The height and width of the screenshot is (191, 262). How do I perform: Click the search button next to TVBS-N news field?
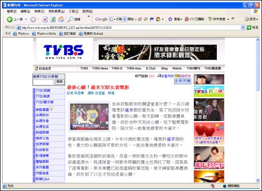[60, 82]
